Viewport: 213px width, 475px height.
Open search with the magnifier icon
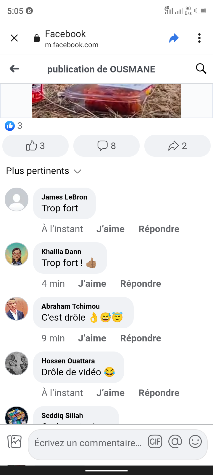coord(201,69)
